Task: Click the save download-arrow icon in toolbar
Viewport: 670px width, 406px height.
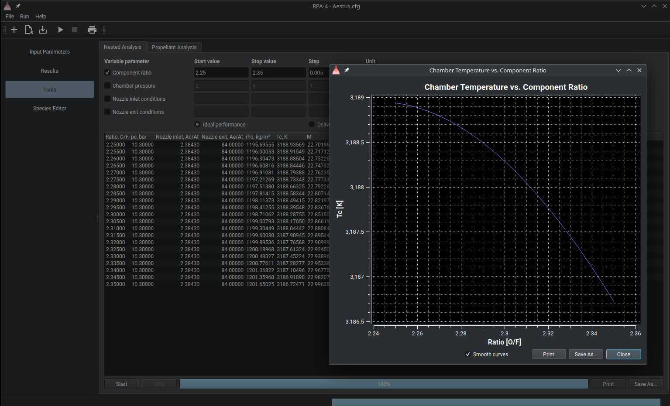Action: pyautogui.click(x=43, y=30)
